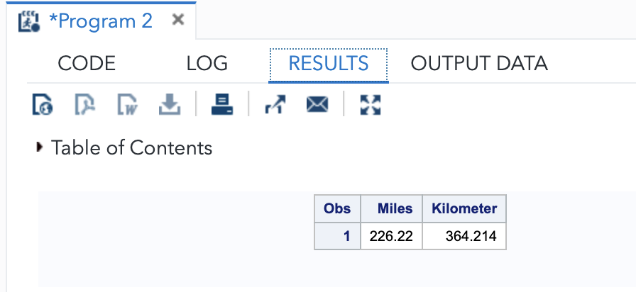Screen dimensions: 636x292
Task: Download results as a Word document
Action: click(126, 106)
